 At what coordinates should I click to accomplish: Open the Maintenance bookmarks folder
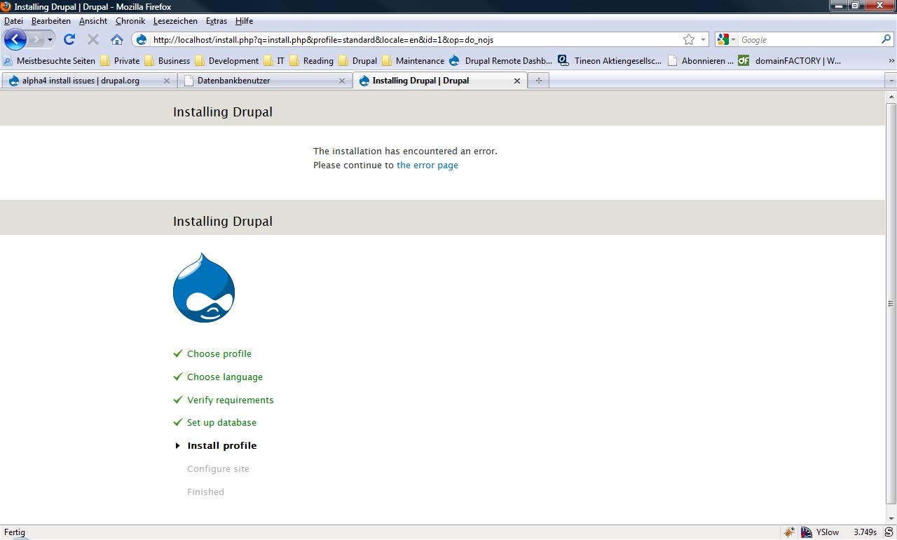tap(413, 61)
